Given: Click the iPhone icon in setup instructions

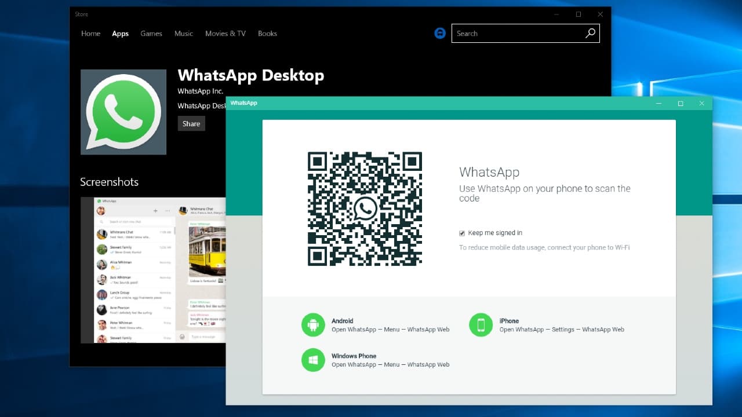Looking at the screenshot, I should [481, 325].
